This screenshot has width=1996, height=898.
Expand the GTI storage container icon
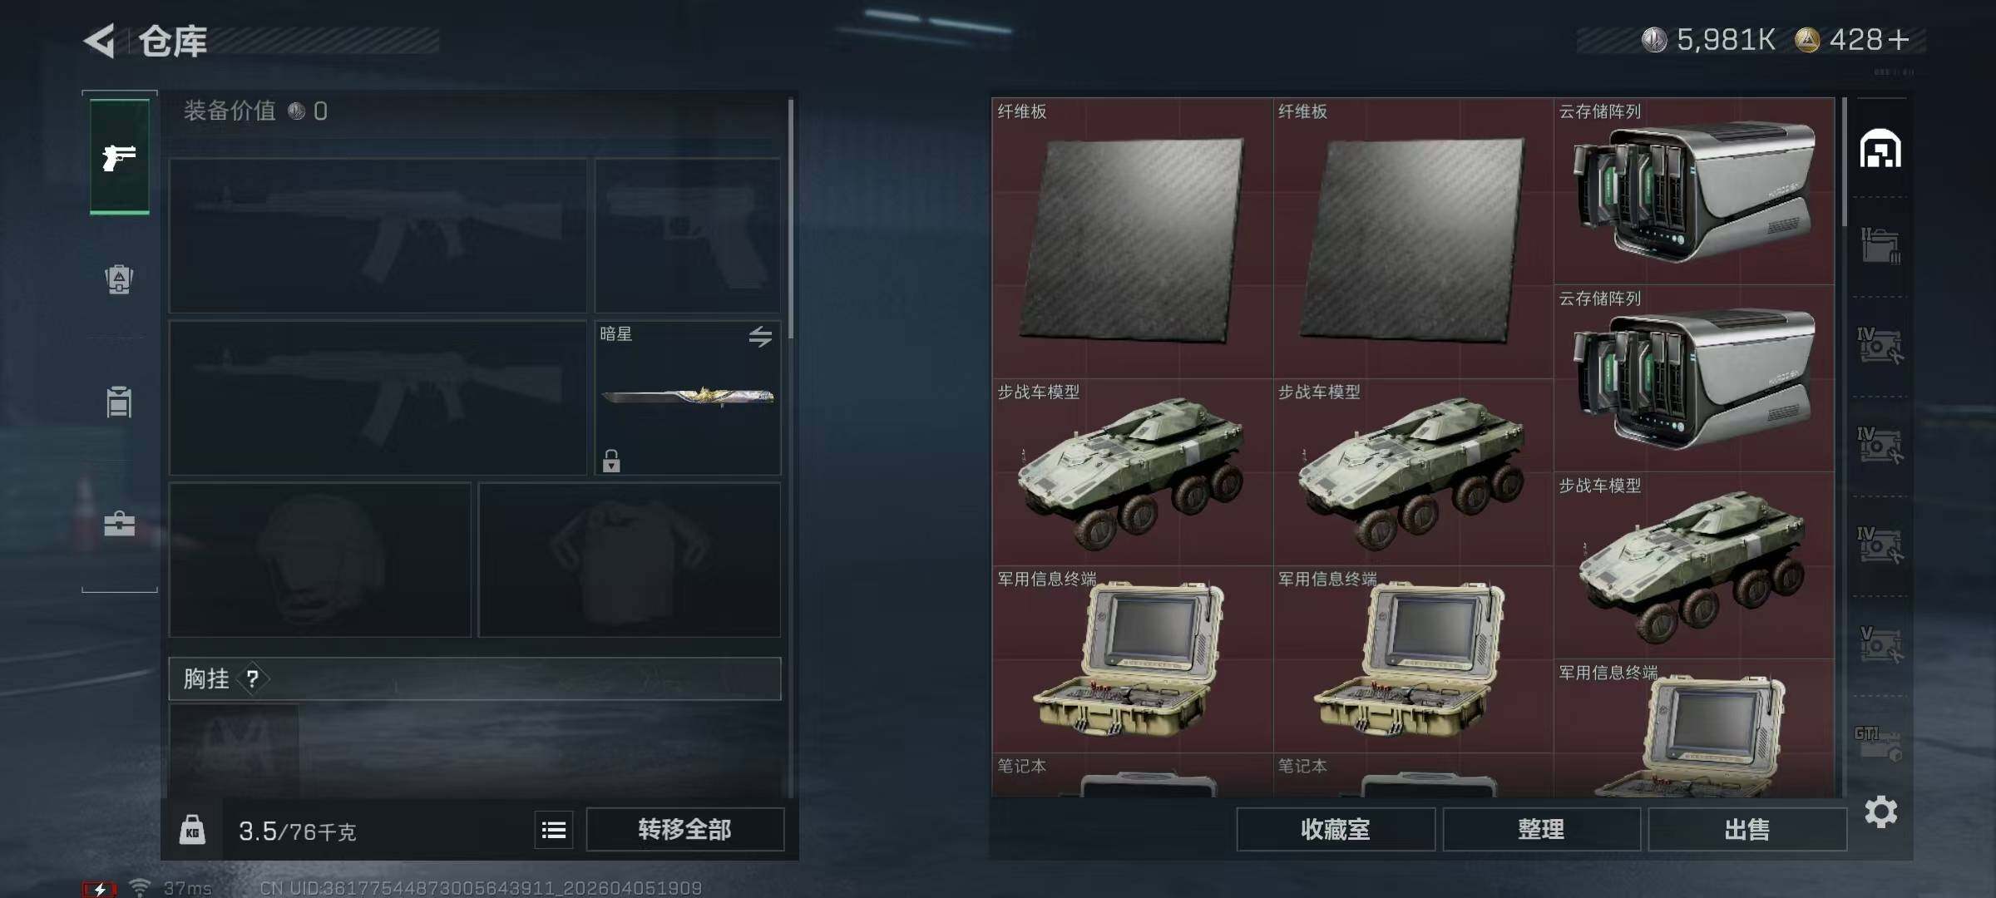click(x=1879, y=743)
